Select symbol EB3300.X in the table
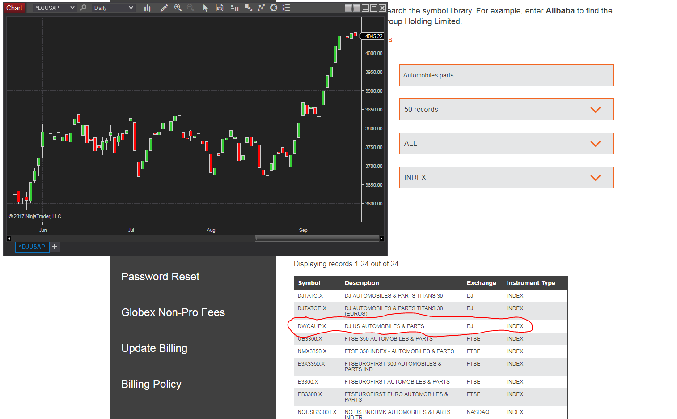This screenshot has height=419, width=677. (310, 394)
